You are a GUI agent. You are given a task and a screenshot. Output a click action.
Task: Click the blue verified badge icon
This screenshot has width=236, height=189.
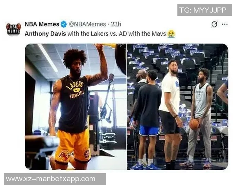point(64,24)
